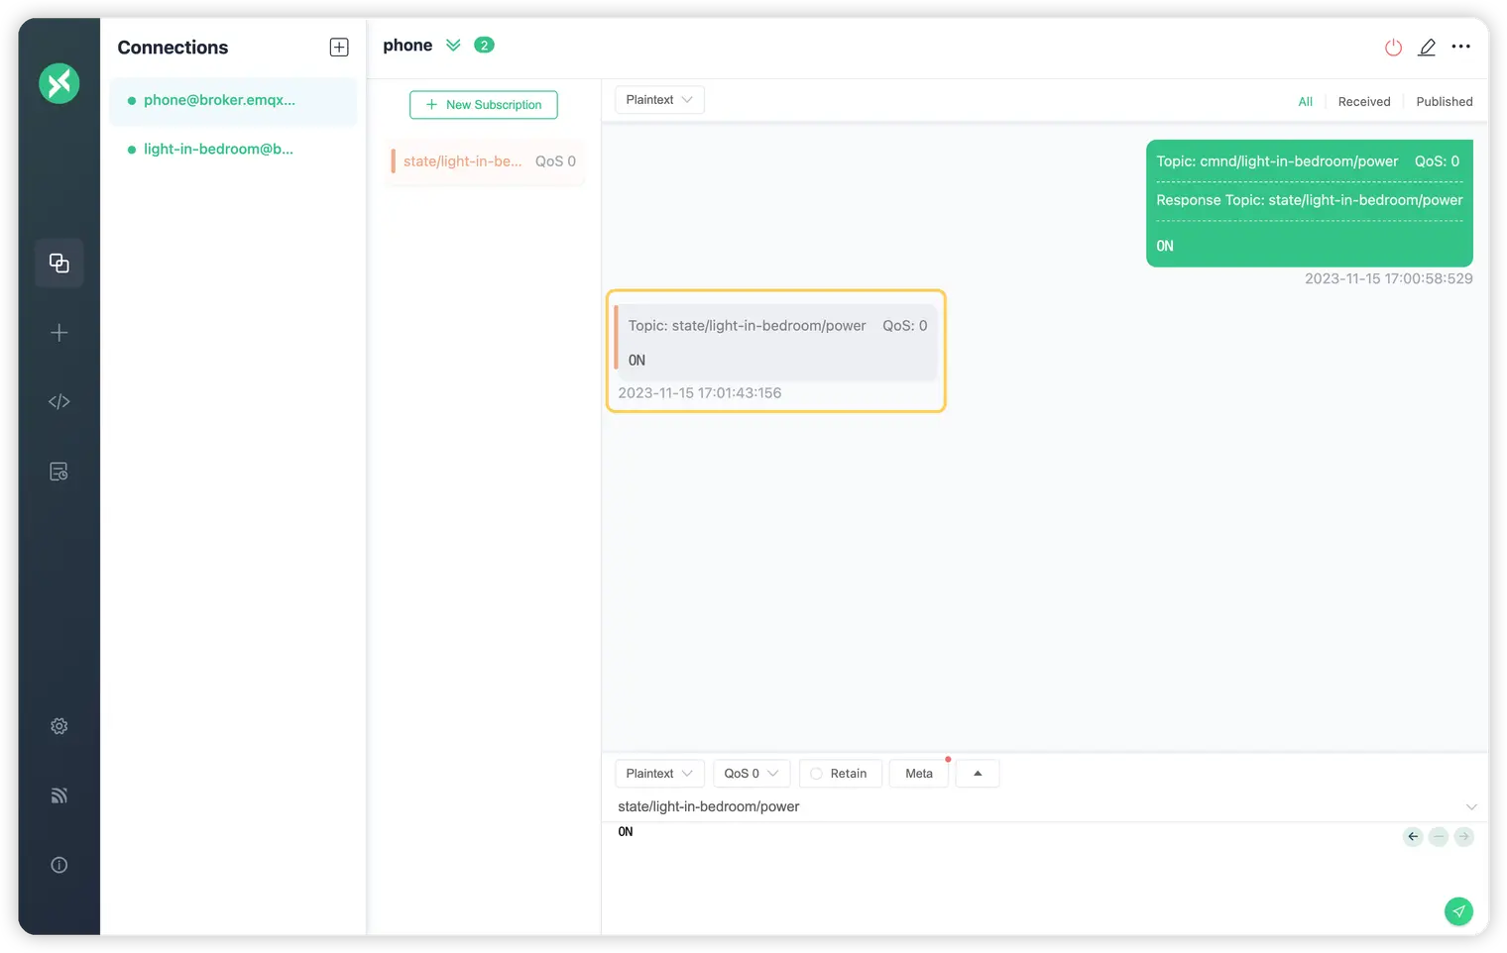1507x953 pixels.
Task: Expand the topic history chevron
Action: [1471, 807]
